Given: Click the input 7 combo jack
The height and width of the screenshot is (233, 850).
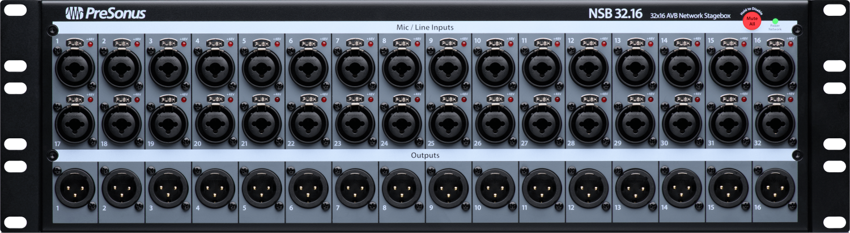Looking at the screenshot, I should [x=355, y=67].
